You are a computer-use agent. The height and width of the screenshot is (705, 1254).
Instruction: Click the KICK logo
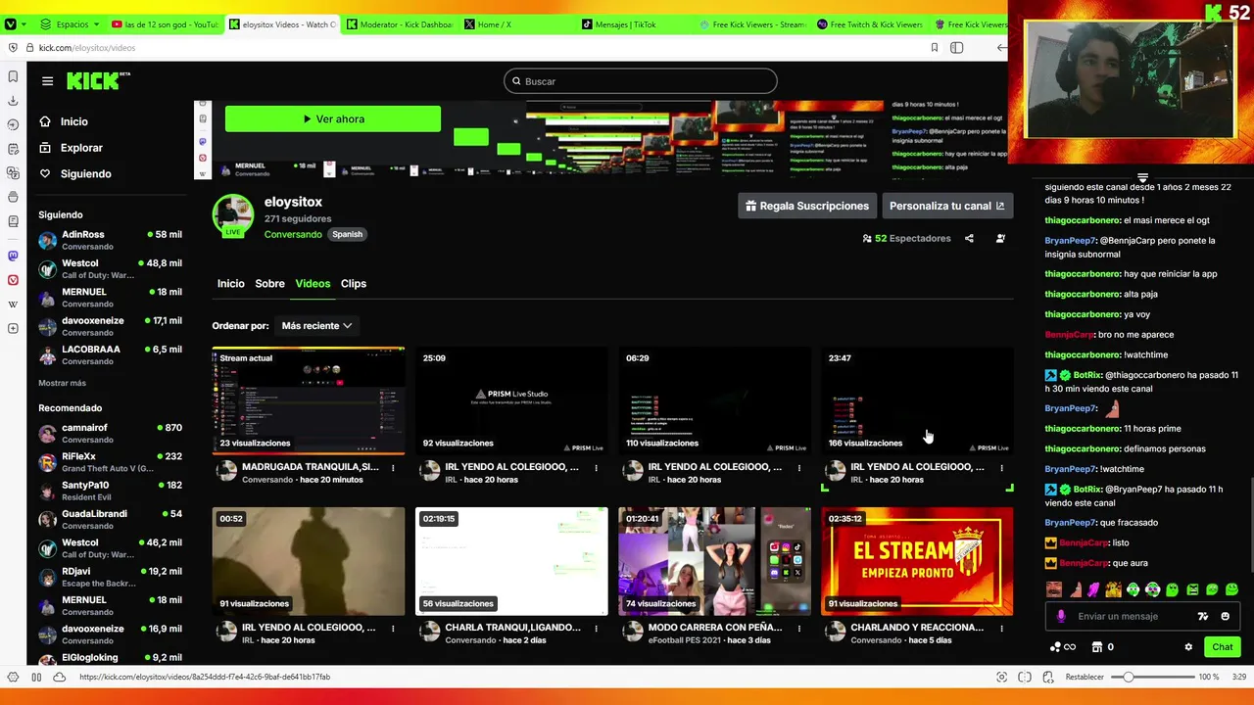click(x=97, y=81)
